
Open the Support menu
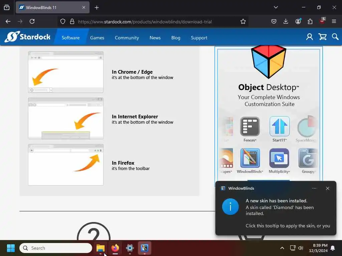coord(199,38)
